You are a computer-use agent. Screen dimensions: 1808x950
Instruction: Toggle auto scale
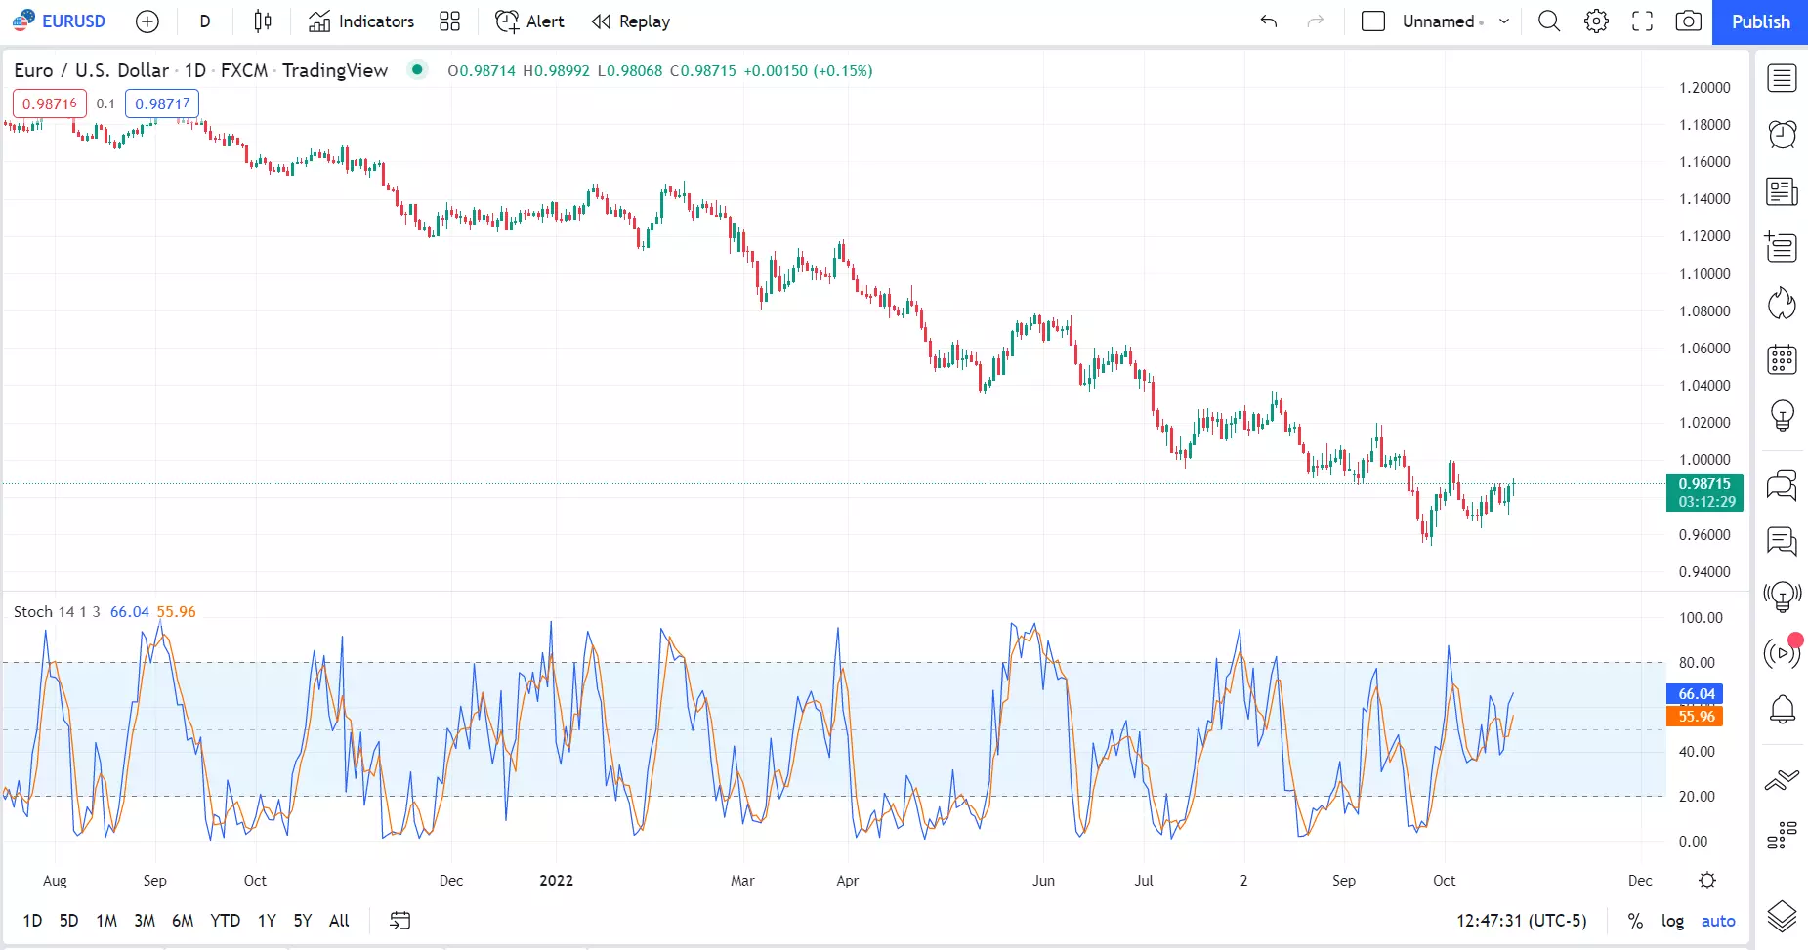(x=1718, y=920)
